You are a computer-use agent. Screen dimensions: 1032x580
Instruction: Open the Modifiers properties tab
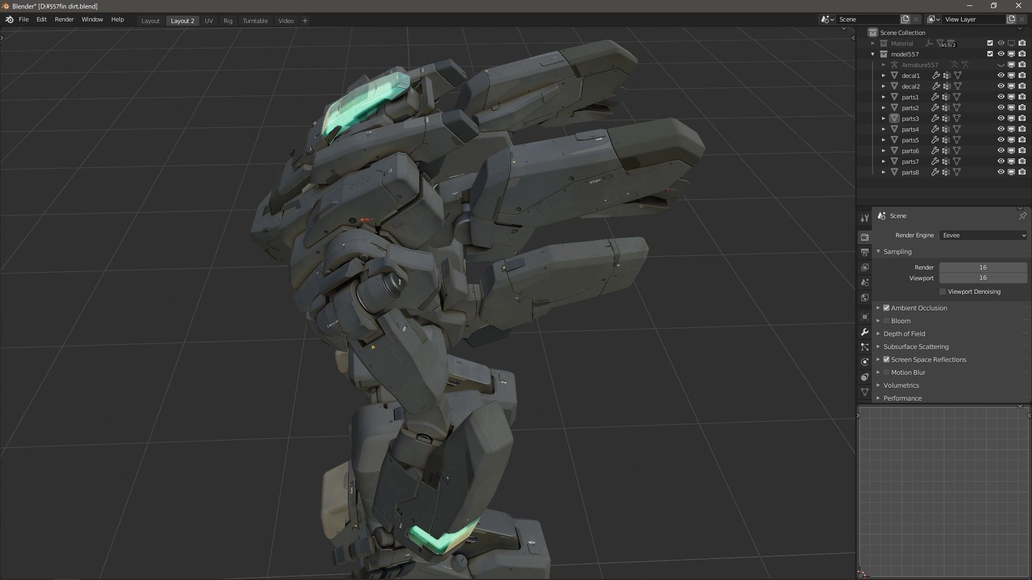pyautogui.click(x=864, y=332)
